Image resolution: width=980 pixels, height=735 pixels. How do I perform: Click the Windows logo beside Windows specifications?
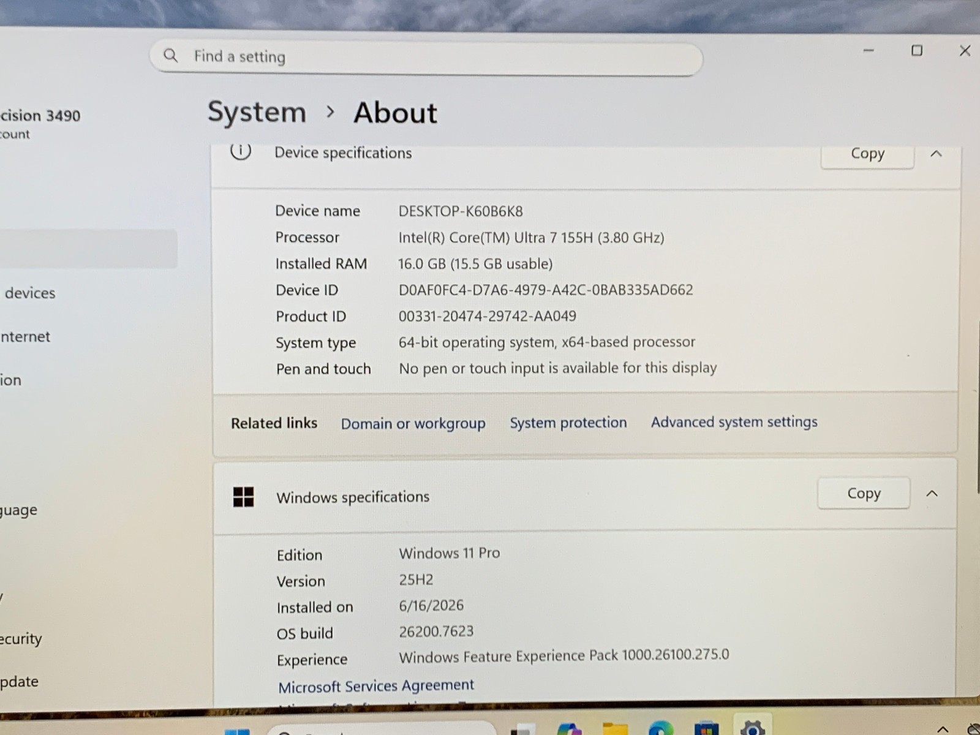point(243,497)
